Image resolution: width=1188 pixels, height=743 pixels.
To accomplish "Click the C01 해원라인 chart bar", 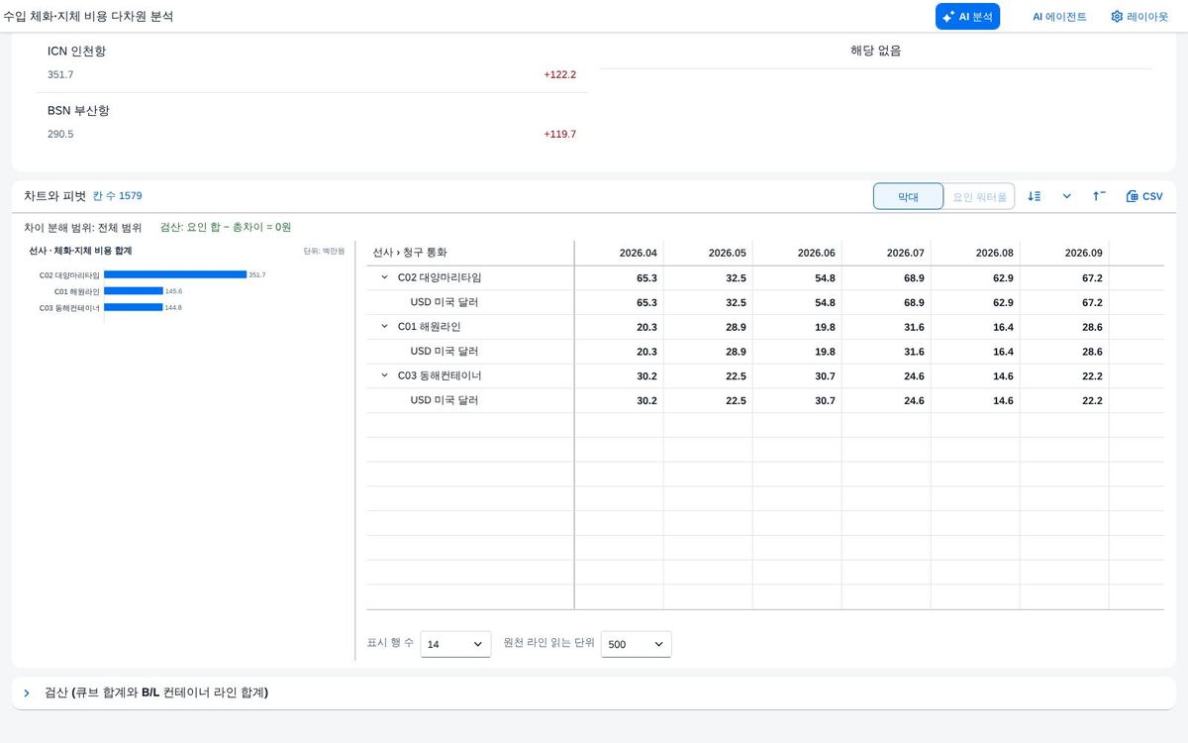I will [x=134, y=290].
